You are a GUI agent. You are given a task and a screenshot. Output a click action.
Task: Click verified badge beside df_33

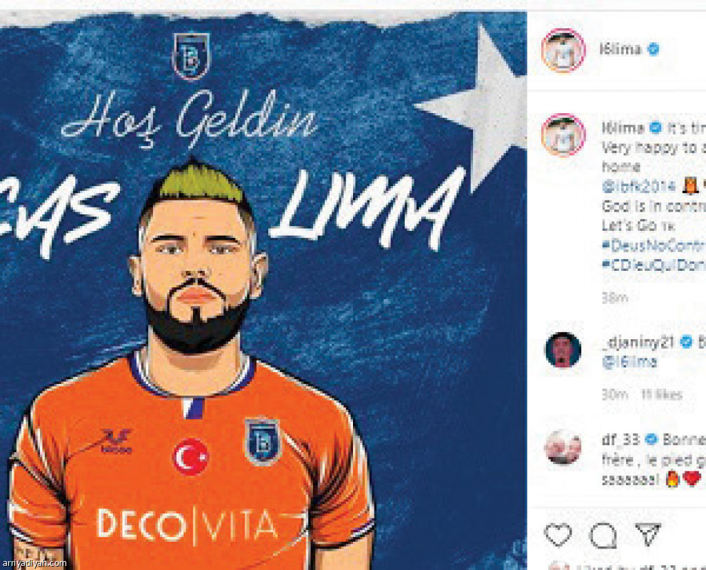(x=652, y=440)
